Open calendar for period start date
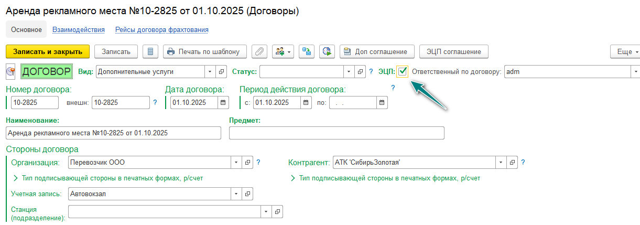 [306, 102]
